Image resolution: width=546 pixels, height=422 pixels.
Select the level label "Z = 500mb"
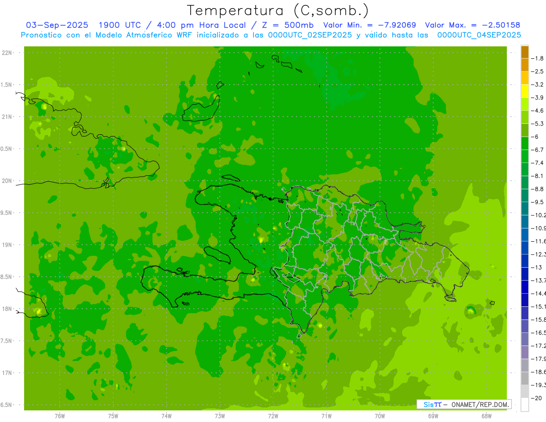(x=288, y=25)
